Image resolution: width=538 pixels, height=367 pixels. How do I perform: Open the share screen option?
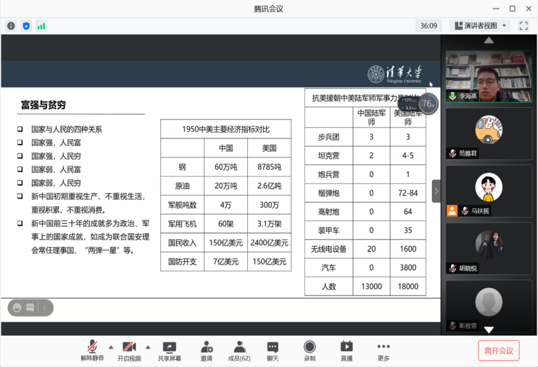170,351
